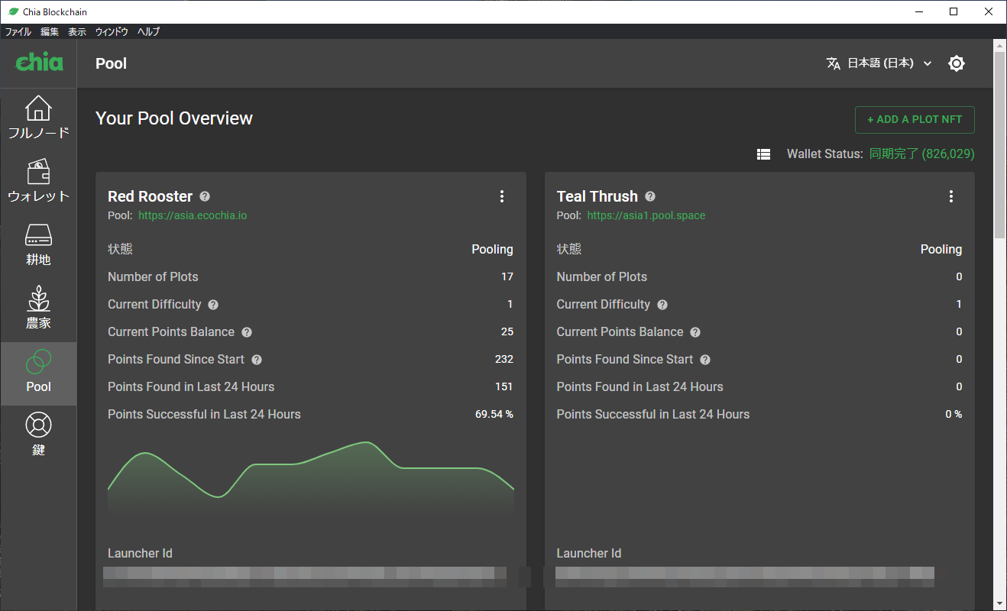The image size is (1007, 611).
Task: Click Red Rooster Number of Plots value 17
Action: tap(507, 277)
